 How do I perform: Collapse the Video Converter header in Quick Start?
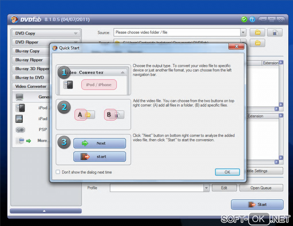tap(123, 73)
